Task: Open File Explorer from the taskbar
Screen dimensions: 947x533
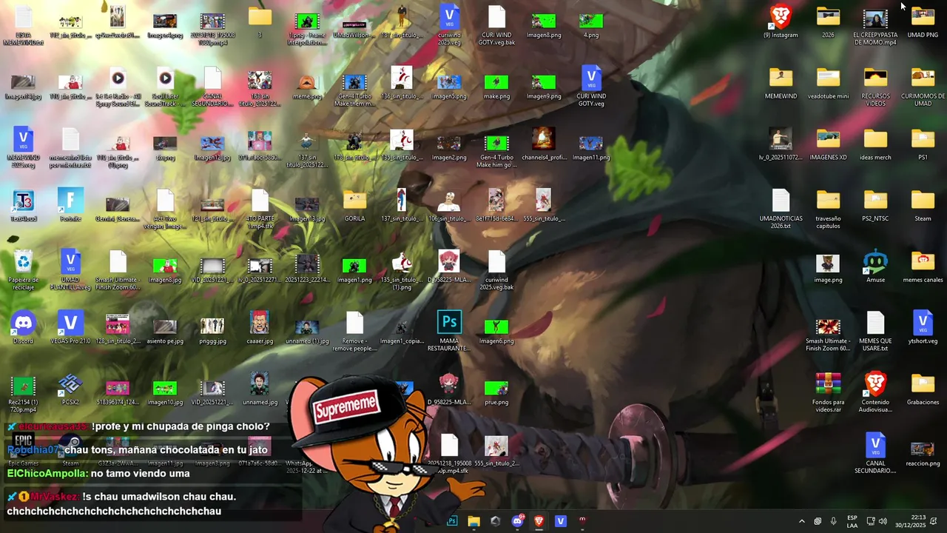Action: click(473, 521)
